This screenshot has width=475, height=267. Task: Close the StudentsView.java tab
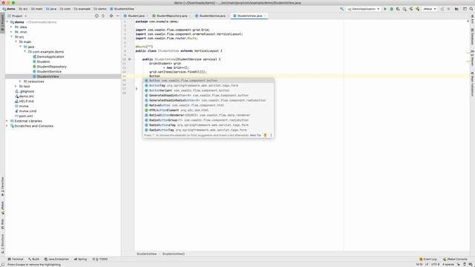coord(264,16)
